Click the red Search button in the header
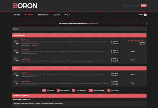Image resolution: width=158 pixels, height=108 pixels. click(144, 6)
